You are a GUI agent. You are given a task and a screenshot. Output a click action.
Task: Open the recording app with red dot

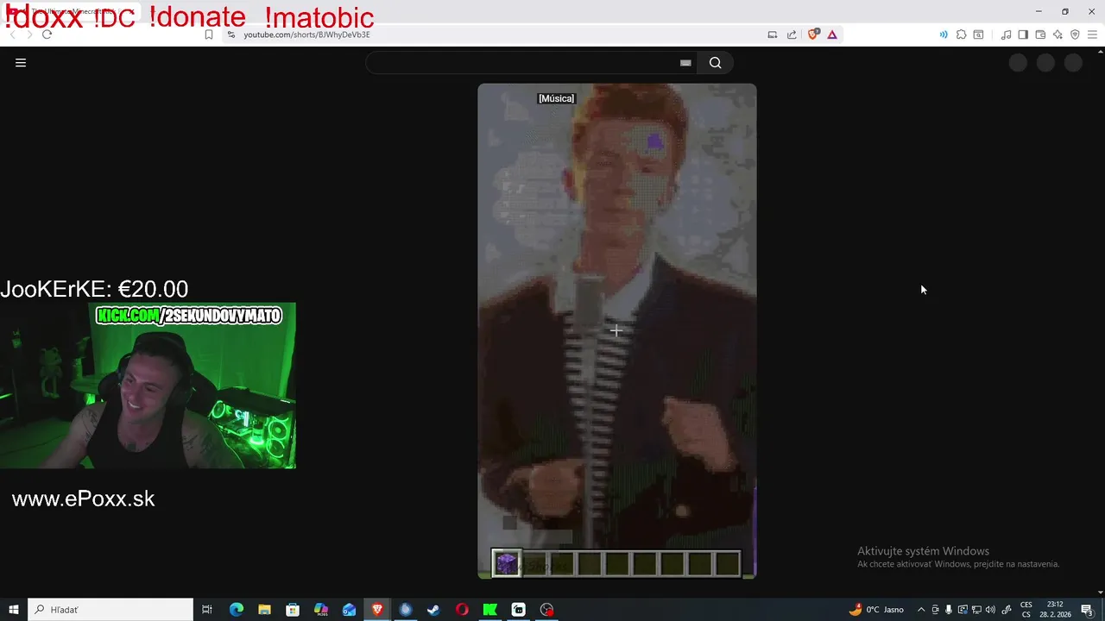546,610
